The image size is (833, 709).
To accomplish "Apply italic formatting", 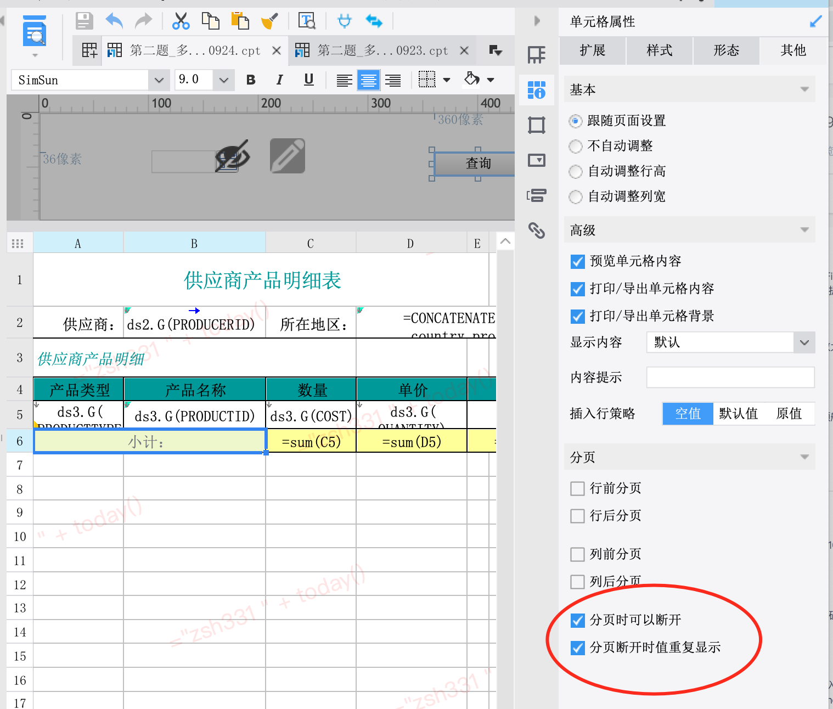I will 280,80.
